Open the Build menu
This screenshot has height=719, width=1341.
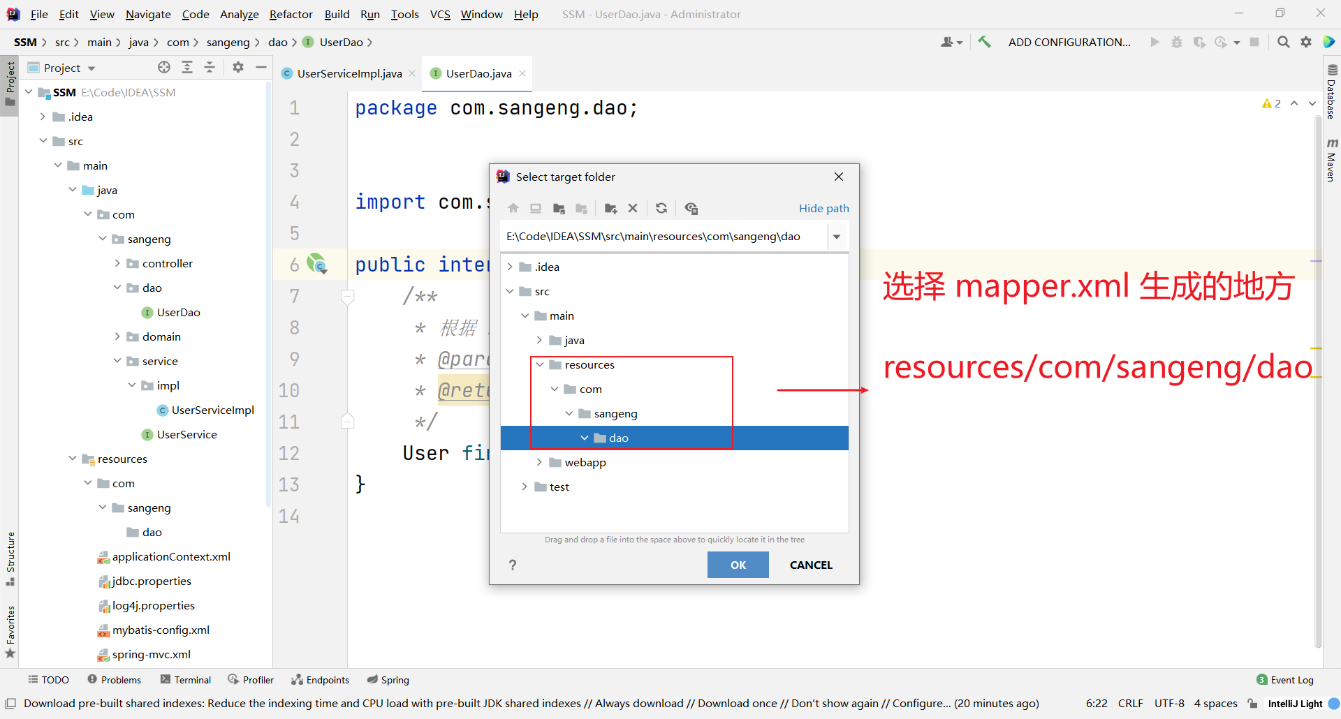point(337,14)
